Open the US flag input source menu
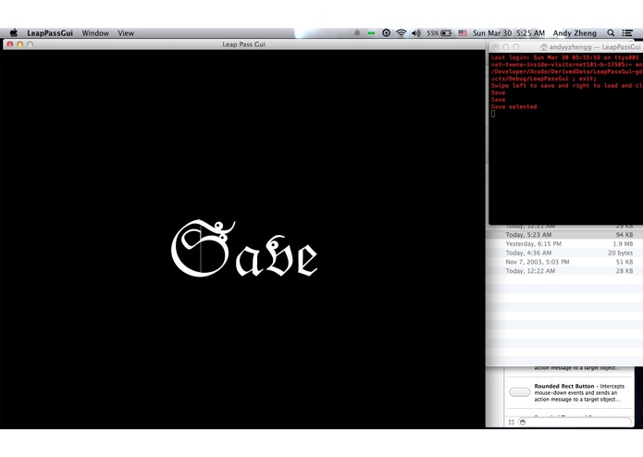Image resolution: width=643 pixels, height=457 pixels. [x=463, y=32]
